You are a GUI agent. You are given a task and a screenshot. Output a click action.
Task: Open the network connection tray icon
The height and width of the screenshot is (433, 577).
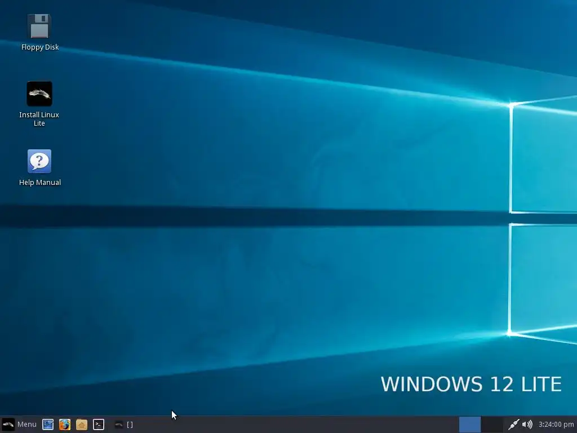pos(514,425)
